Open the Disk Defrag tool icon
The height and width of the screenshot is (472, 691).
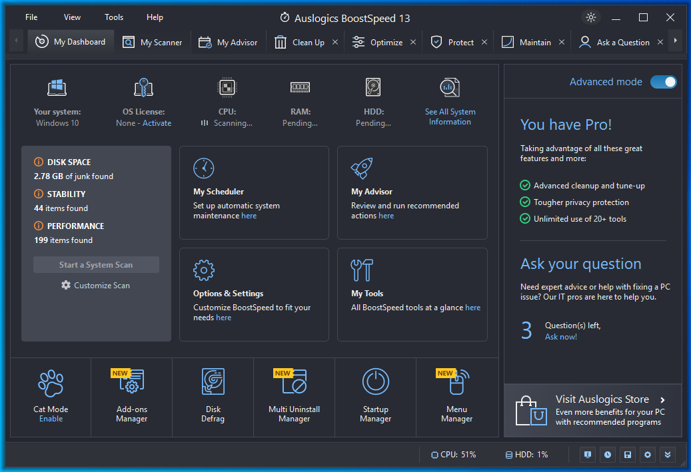click(x=213, y=381)
